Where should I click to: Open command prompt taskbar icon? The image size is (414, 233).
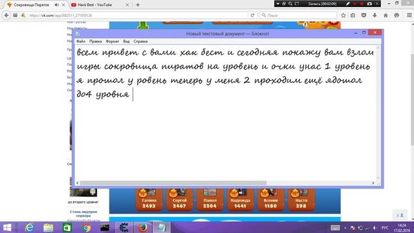(105, 227)
